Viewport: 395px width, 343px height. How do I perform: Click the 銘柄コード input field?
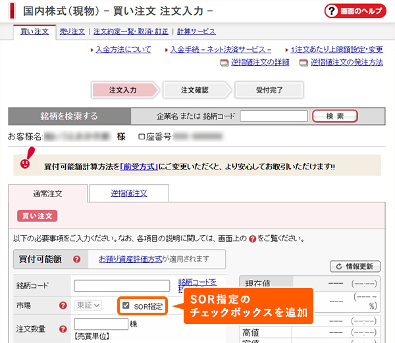(122, 286)
